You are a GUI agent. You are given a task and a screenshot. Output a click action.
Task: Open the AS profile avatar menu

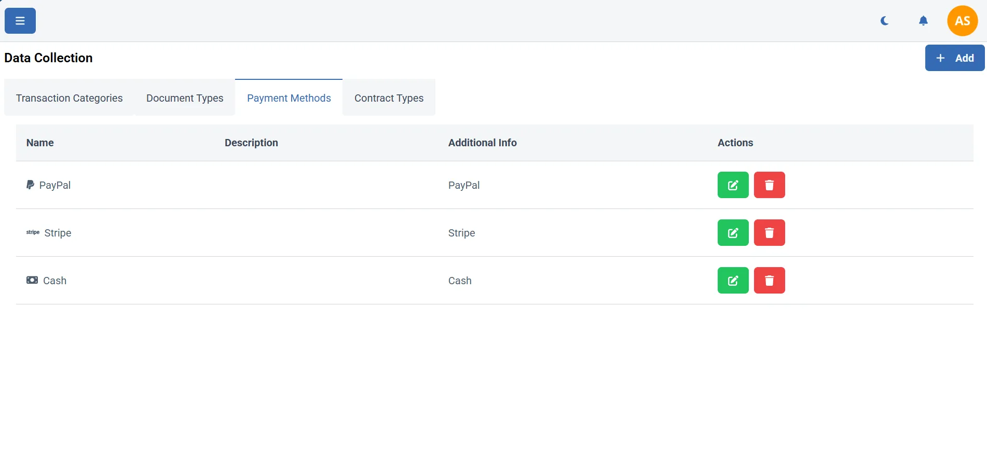pos(963,21)
